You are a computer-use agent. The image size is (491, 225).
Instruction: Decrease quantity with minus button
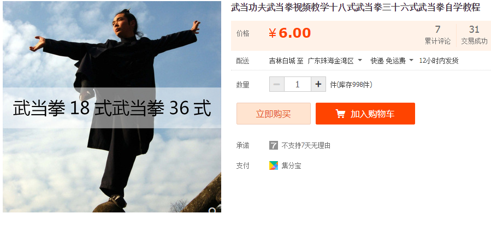[277, 84]
